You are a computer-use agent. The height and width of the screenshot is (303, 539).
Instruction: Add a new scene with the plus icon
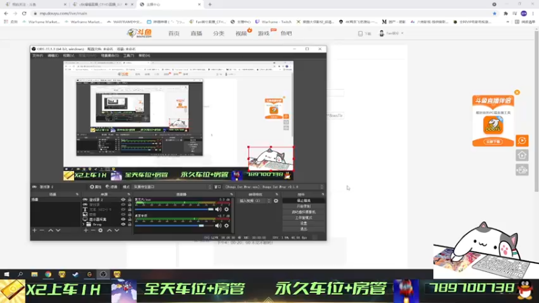(x=34, y=230)
